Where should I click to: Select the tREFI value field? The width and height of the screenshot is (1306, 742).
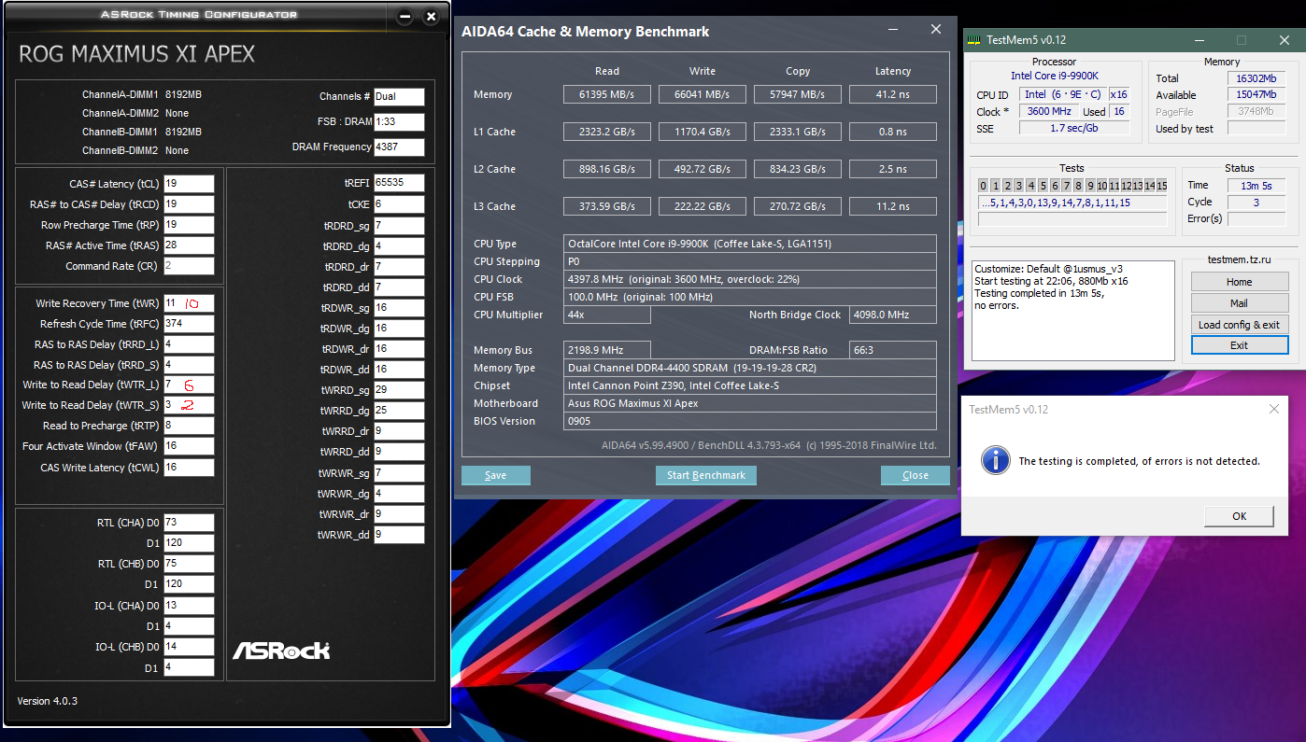(x=399, y=183)
